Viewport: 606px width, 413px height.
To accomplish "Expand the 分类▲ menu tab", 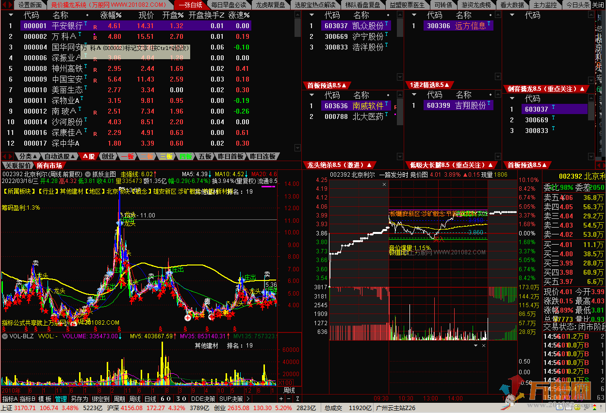I will click(x=29, y=156).
